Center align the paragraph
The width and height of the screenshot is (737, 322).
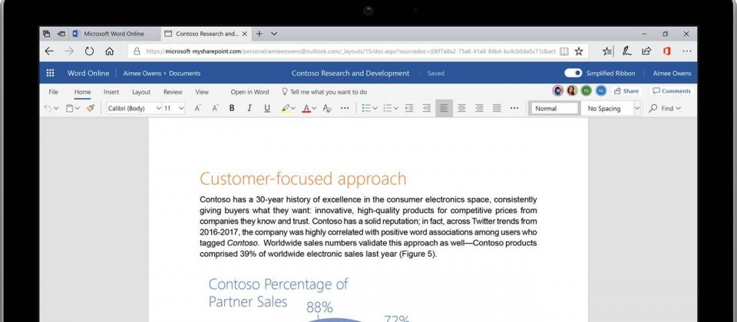point(461,108)
